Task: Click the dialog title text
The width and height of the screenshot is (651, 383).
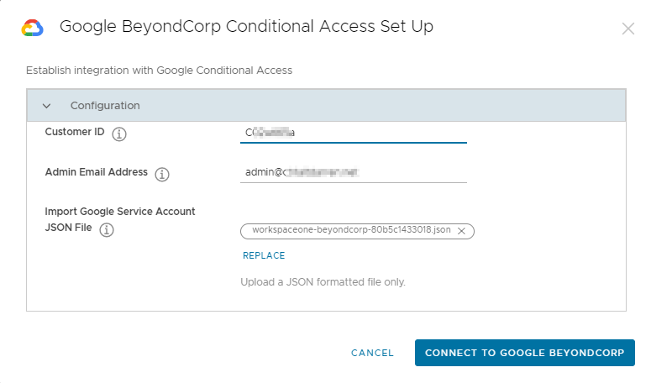Action: [246, 27]
